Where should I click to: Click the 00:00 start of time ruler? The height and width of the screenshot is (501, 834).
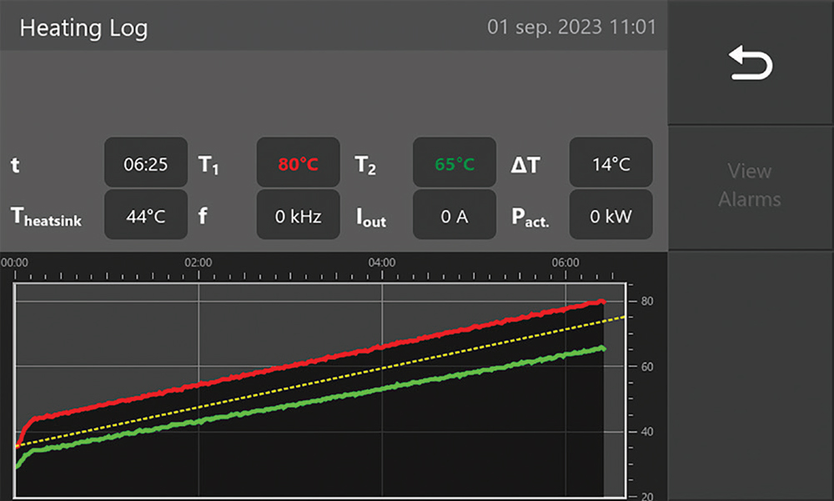pos(15,263)
